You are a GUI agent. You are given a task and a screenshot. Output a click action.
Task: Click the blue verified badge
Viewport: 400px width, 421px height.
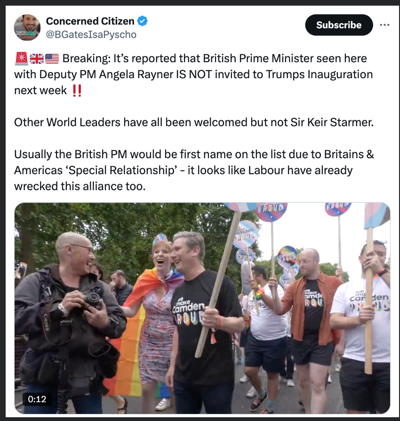coord(143,21)
